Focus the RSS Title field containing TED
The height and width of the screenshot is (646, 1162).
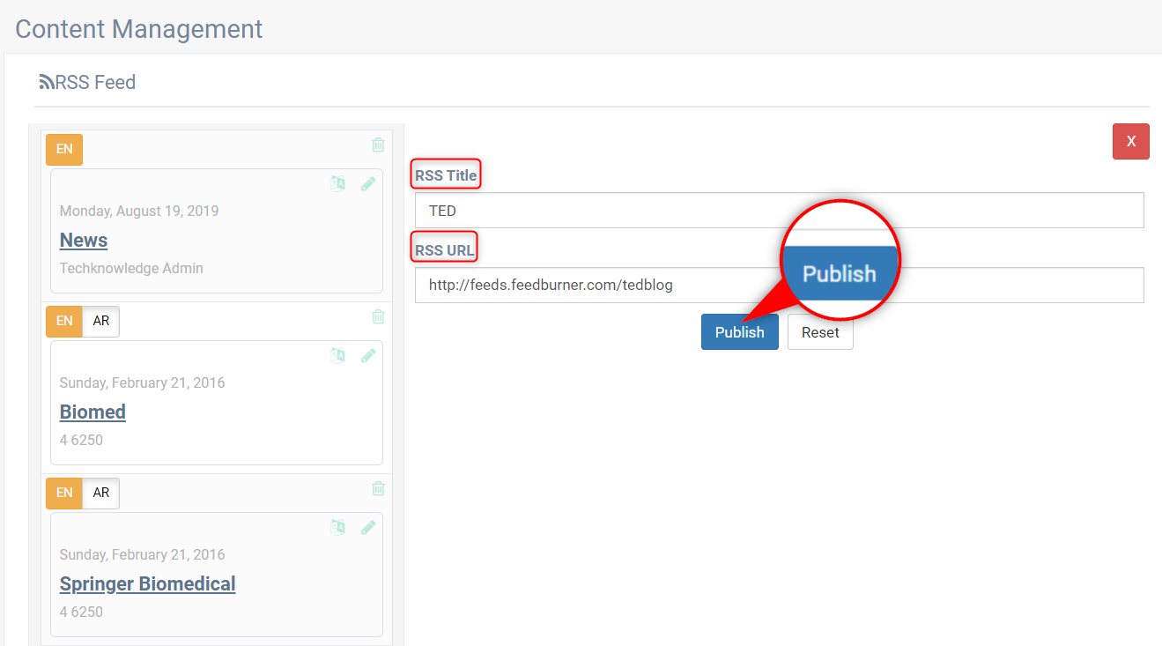click(780, 211)
